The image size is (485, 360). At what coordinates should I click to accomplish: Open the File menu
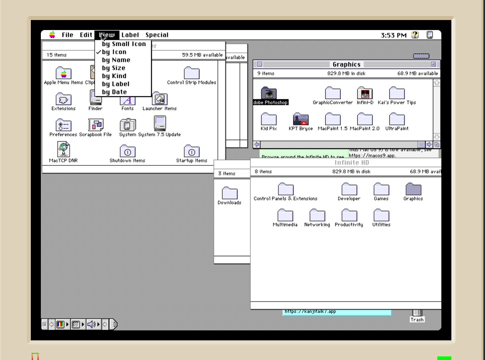[x=67, y=35]
